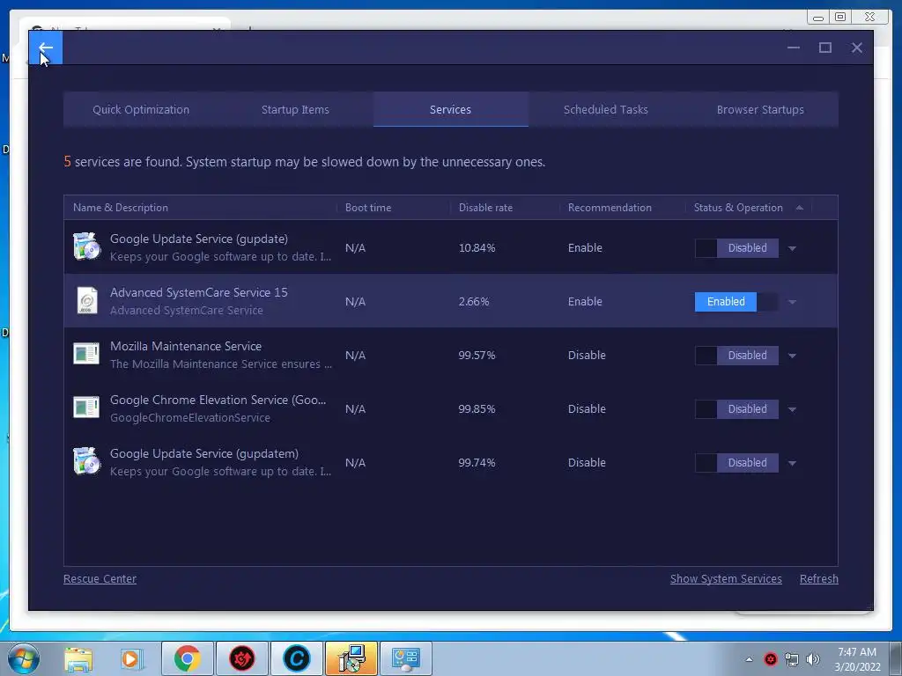Click the 99.85% disable rate value
This screenshot has height=676, width=902.
point(477,408)
